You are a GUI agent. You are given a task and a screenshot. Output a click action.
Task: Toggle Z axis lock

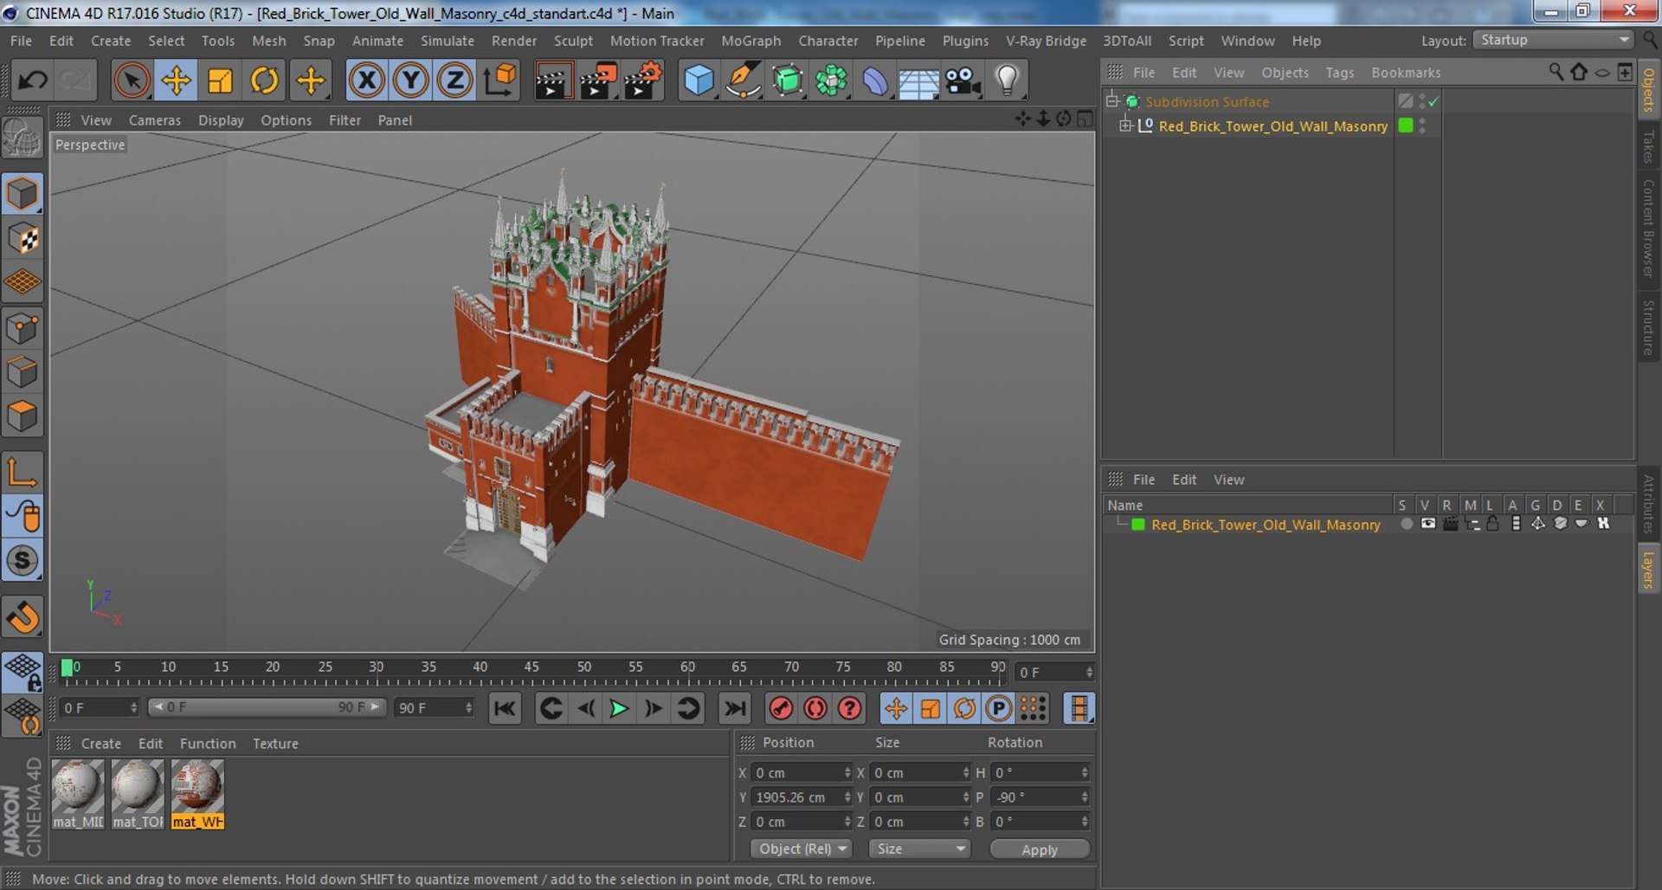(x=454, y=81)
